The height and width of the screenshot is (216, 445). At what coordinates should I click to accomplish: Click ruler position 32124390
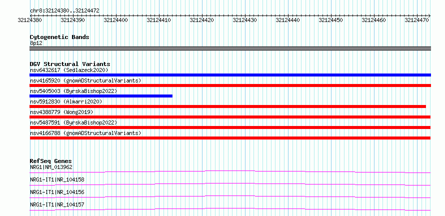pos(73,20)
